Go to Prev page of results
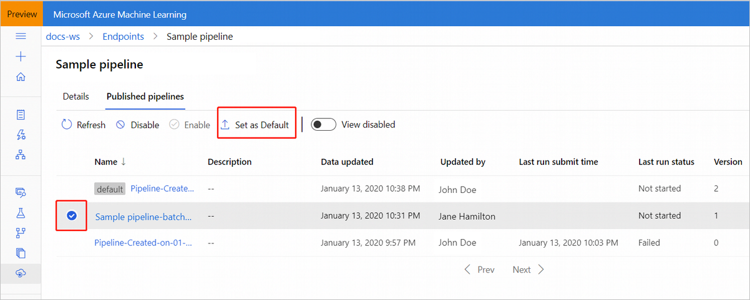Image resolution: width=750 pixels, height=300 pixels. pos(479,270)
